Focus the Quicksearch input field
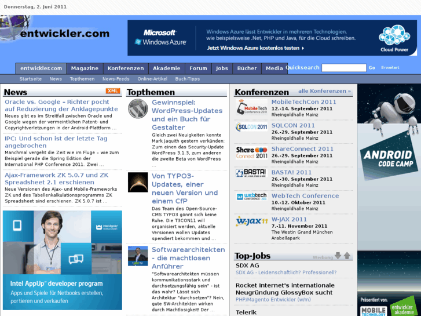The image size is (421, 316). tap(343, 68)
